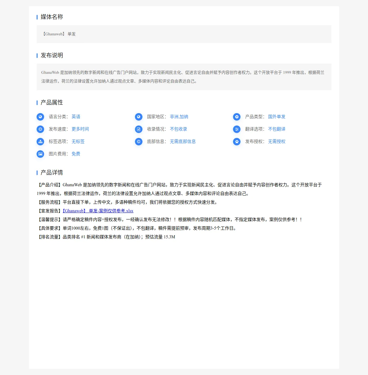368x375 pixels.
Task: Click the 发布速度 label
Action: [x=58, y=129]
